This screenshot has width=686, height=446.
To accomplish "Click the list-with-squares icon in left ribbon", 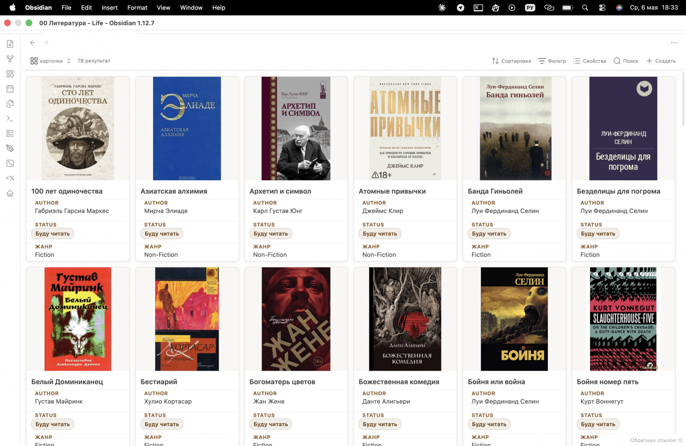I will tap(10, 134).
